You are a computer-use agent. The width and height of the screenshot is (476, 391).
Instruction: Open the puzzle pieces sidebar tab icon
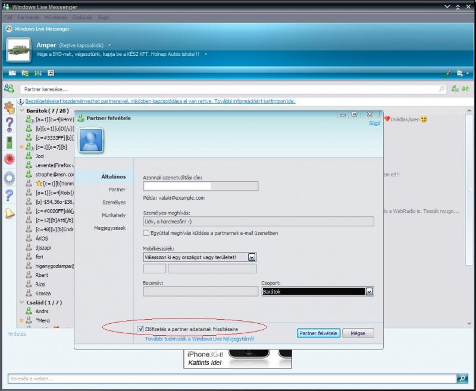tap(10, 108)
